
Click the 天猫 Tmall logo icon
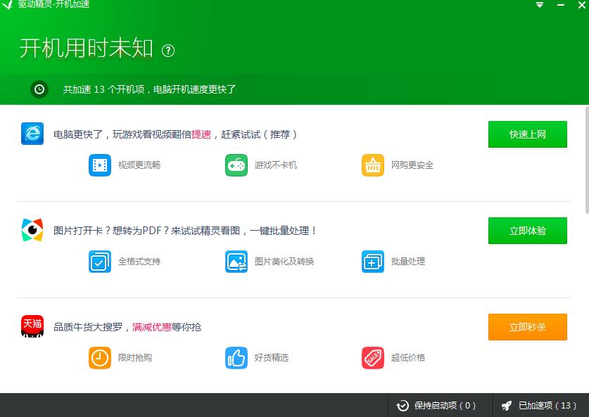pos(32,326)
